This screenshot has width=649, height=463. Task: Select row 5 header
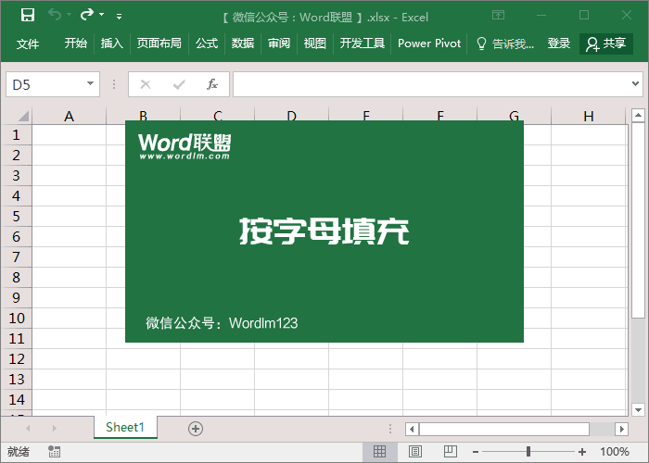(16, 216)
